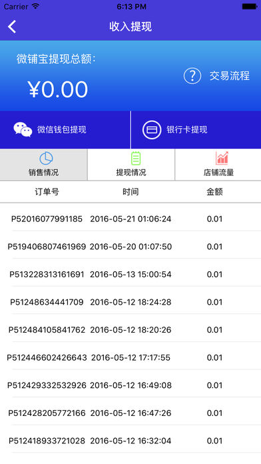The width and height of the screenshot is (261, 464).
Task: Tap the WeChat wallet icon
Action: pos(23,129)
